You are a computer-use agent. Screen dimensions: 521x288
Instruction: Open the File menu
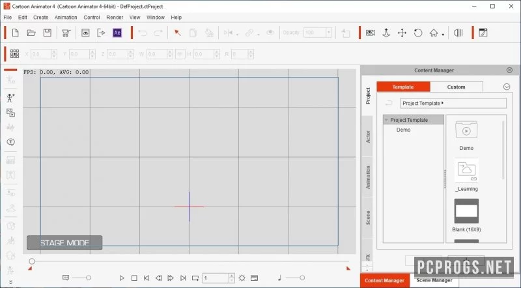coord(8,18)
